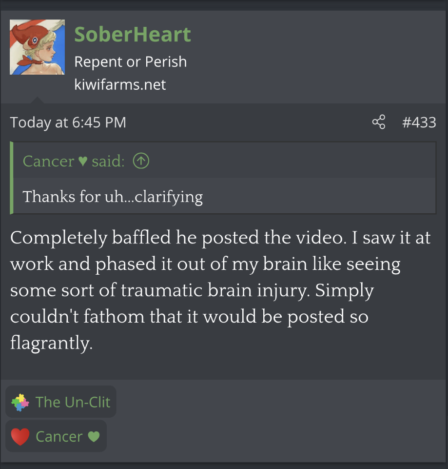This screenshot has width=448, height=469.
Task: Jump to quoted post via up-arrow icon
Action: (x=141, y=161)
